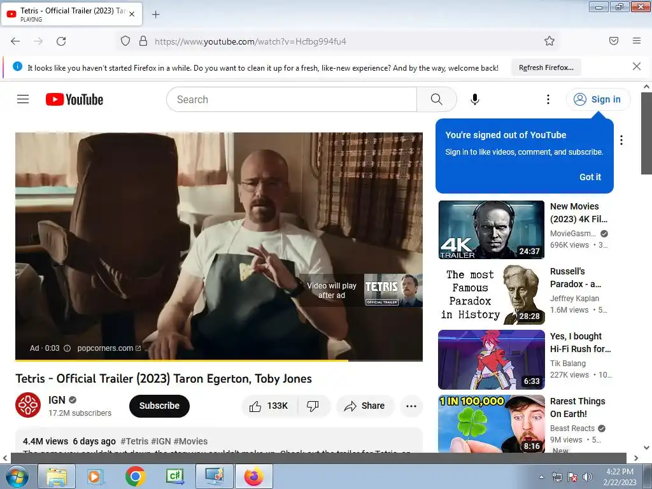Bookmark this page with the star icon
The image size is (652, 489).
(x=549, y=41)
